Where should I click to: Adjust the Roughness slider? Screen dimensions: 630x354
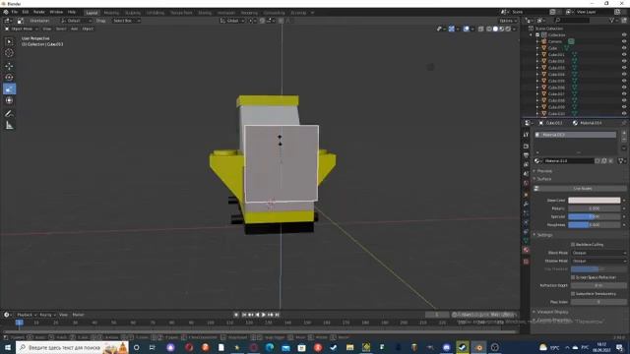pyautogui.click(x=594, y=225)
